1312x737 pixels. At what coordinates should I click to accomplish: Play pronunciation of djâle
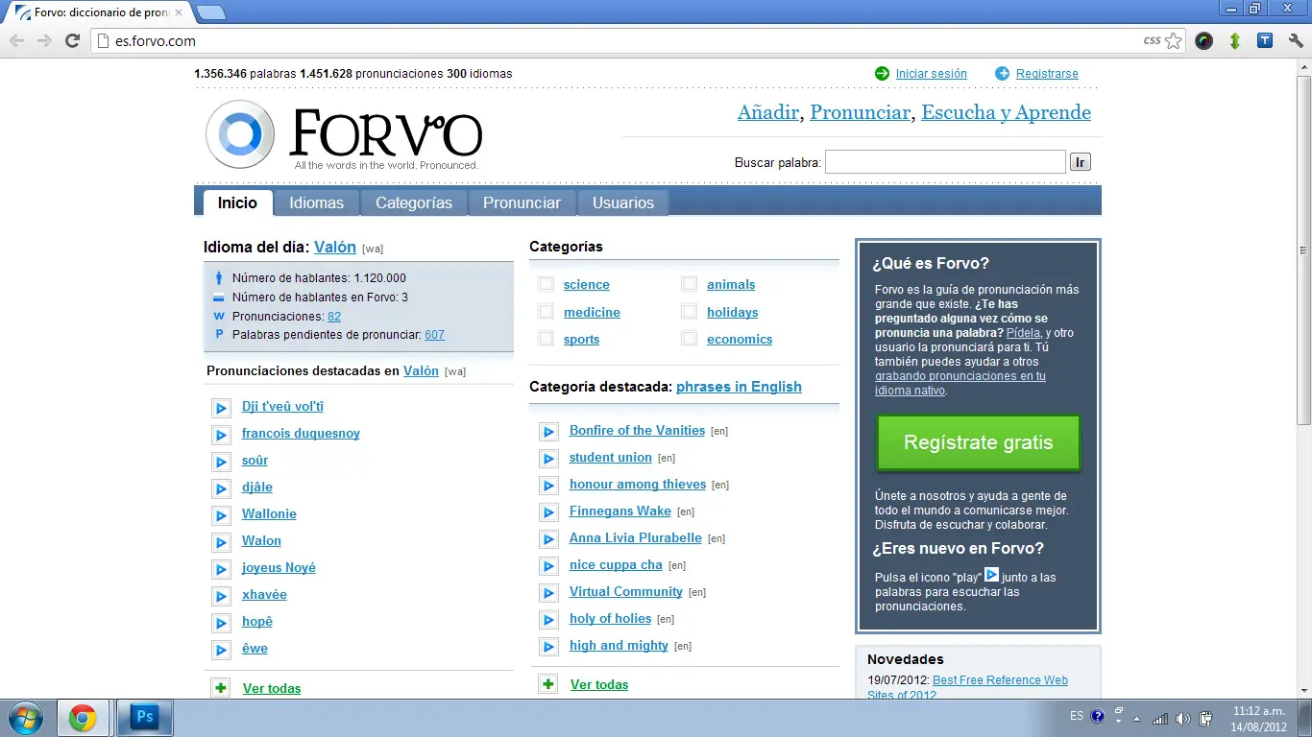point(221,488)
